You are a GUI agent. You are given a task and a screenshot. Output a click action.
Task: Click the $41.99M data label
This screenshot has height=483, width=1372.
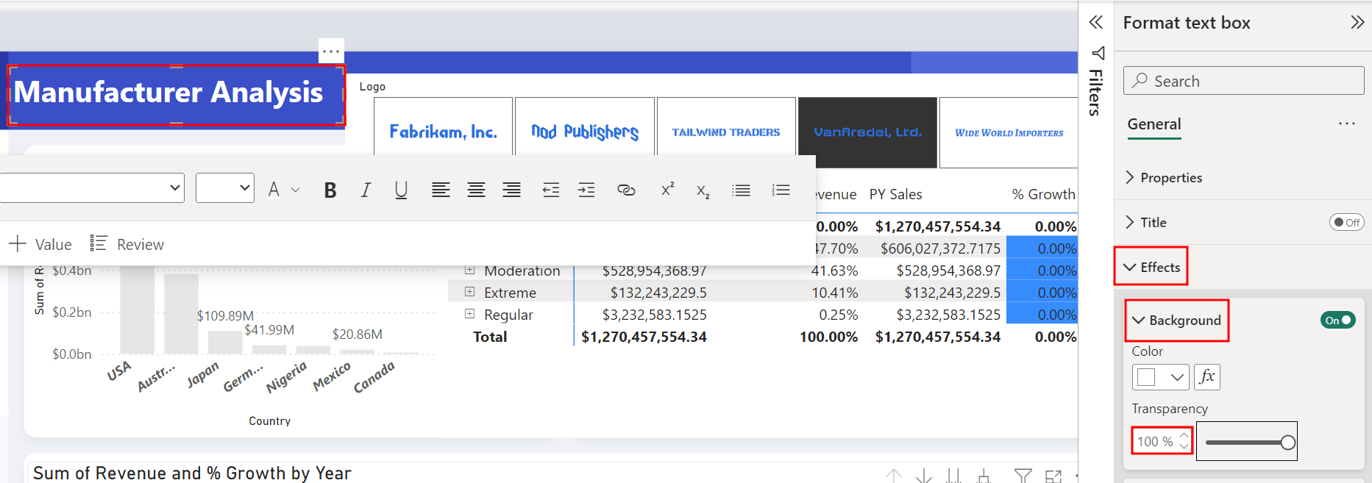[x=269, y=330]
